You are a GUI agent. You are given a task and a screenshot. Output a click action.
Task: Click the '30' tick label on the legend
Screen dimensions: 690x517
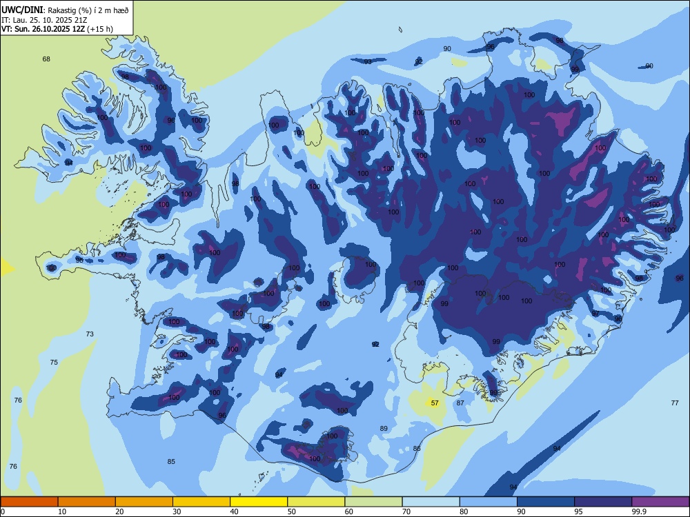point(177,511)
